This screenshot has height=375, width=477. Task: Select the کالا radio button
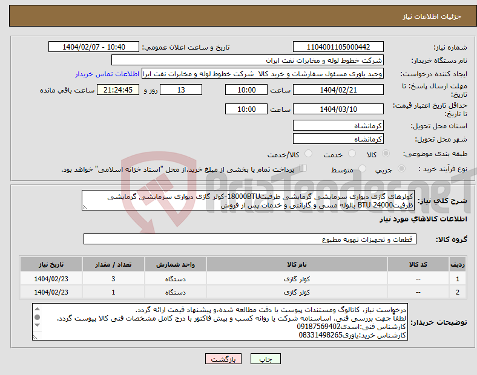386,154
